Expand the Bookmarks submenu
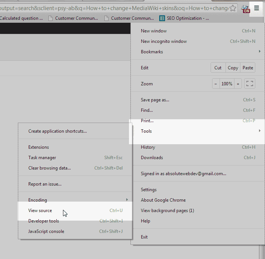Screen dimensions: 265x259 [198, 52]
